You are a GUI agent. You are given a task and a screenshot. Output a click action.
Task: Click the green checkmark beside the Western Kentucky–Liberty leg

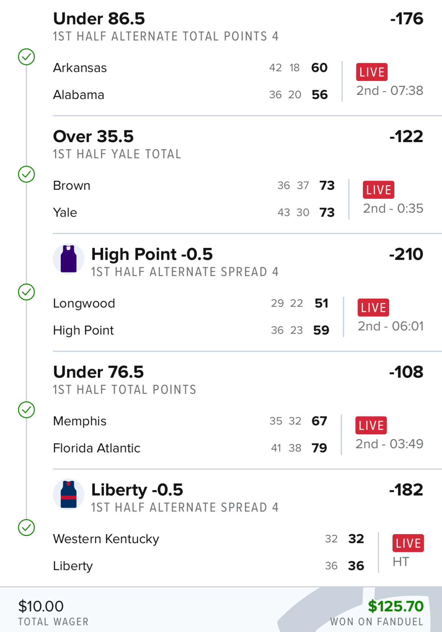pos(26,528)
